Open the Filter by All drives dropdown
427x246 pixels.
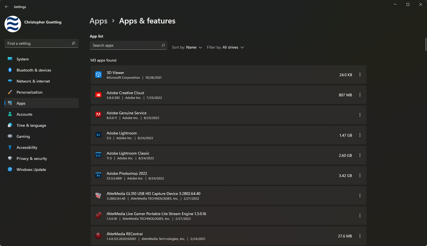(x=225, y=47)
